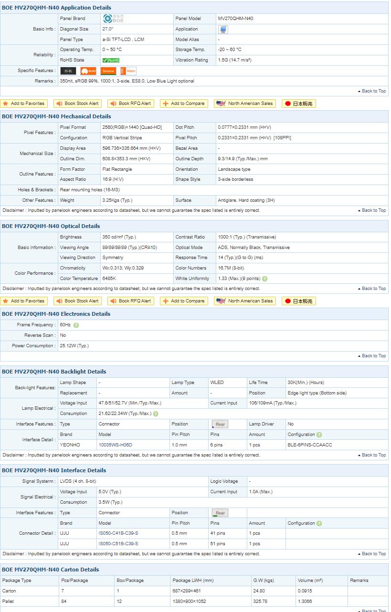Image resolution: width=391 pixels, height=612 pixels.
Task: Click Color Temperature value 6485K
Action: click(109, 279)
